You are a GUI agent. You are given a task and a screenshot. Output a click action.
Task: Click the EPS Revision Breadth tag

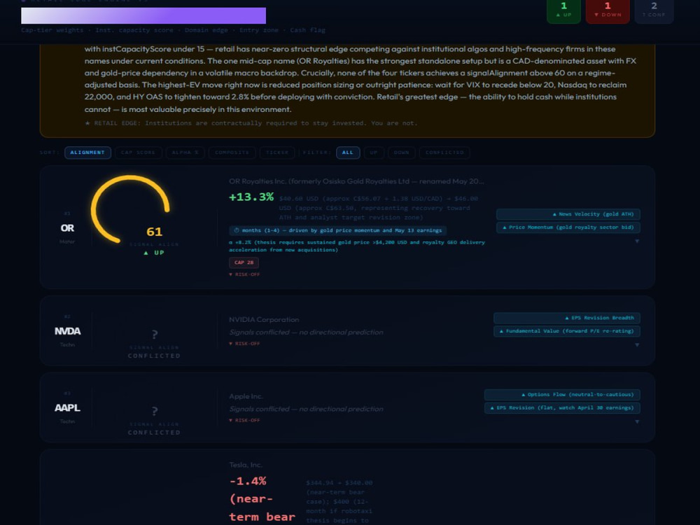[x=567, y=318]
